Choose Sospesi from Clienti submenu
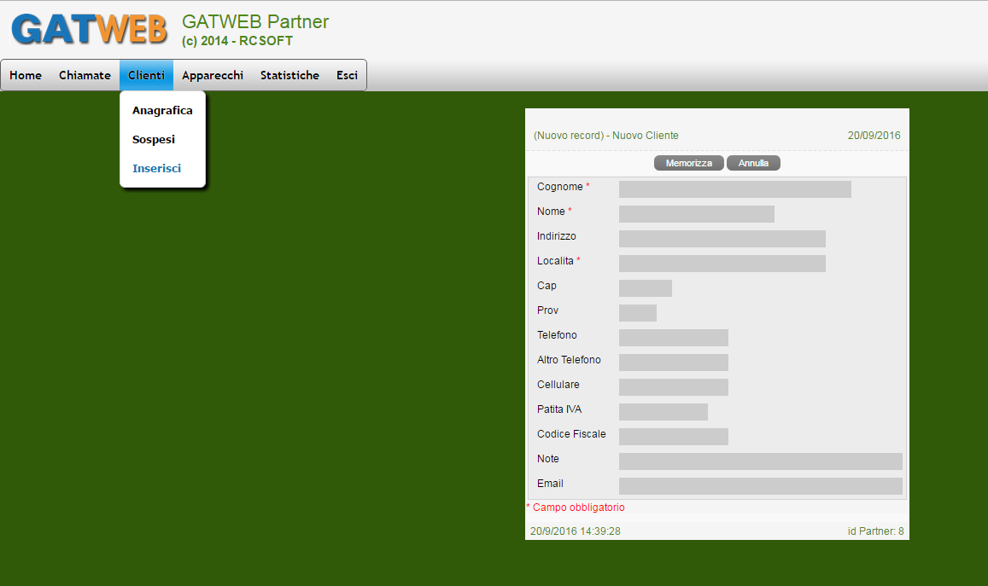Viewport: 988px width, 586px height. point(154,140)
